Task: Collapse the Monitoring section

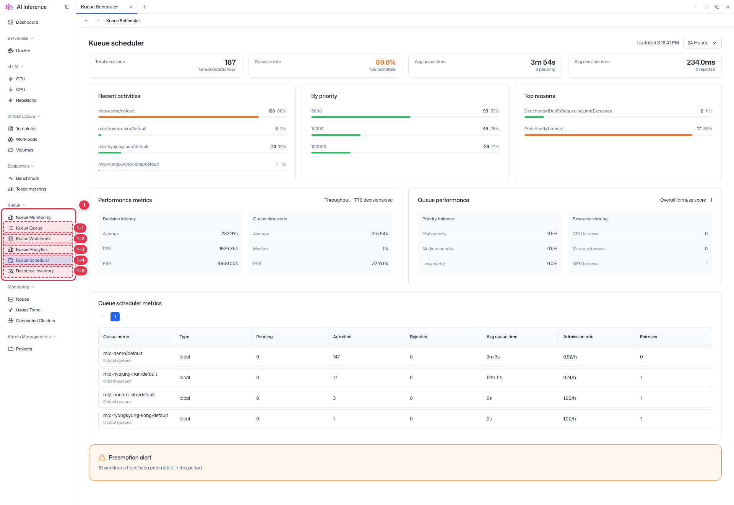Action: [x=21, y=287]
